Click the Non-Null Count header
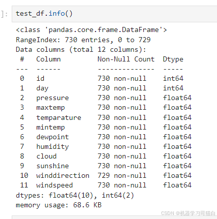217x219 pixels. pos(126,59)
